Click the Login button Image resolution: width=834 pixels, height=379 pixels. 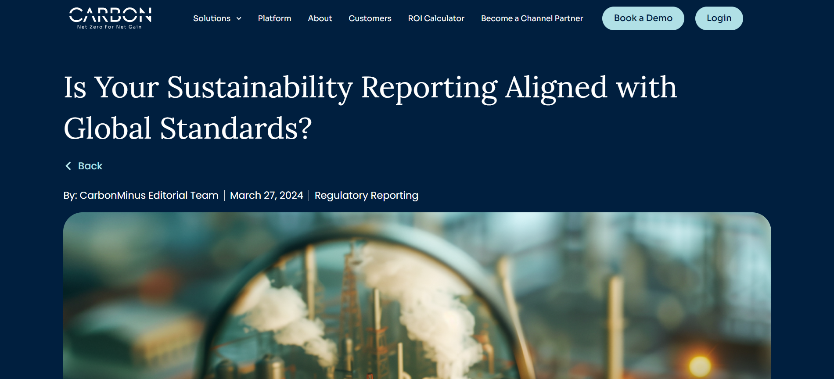click(x=719, y=18)
